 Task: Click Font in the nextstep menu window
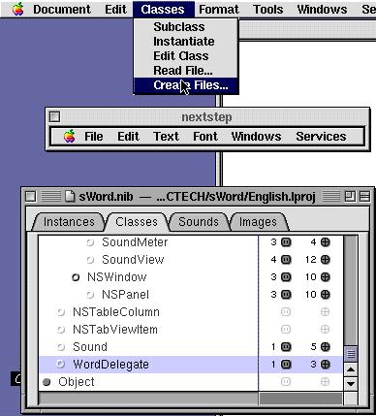click(x=205, y=137)
